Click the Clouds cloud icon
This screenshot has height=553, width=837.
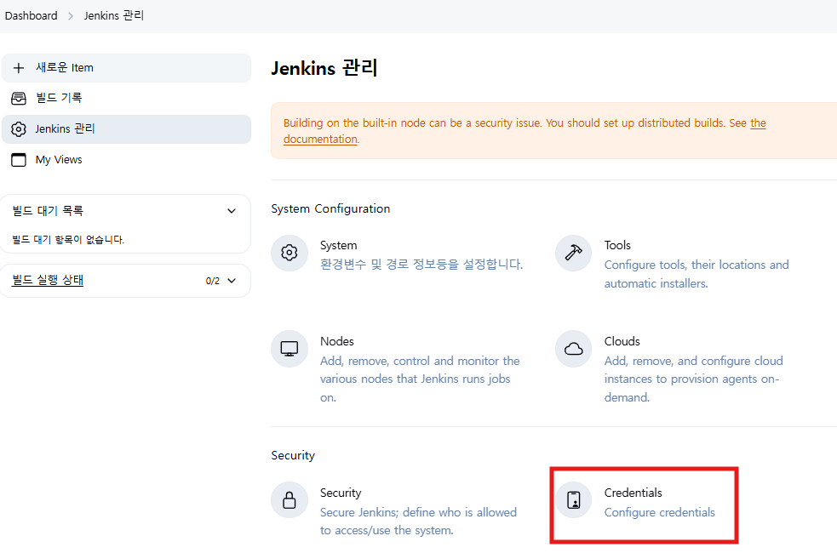click(x=573, y=349)
